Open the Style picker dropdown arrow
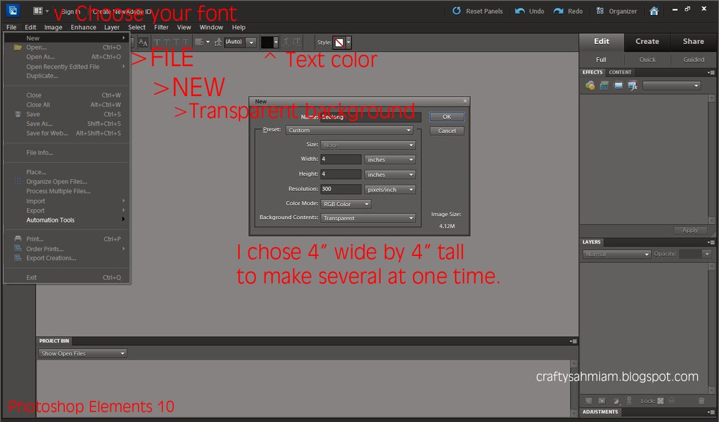Screen dimensions: 719x422 click(x=348, y=42)
